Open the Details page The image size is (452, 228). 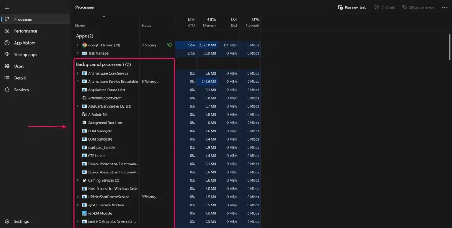tap(35, 78)
